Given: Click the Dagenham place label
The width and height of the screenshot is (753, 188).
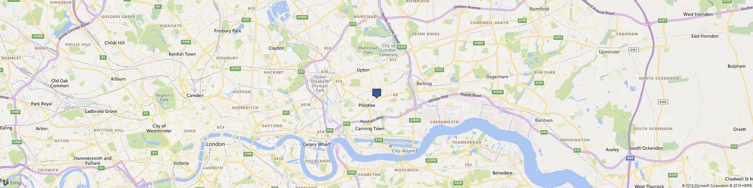Looking at the screenshot, I should (x=497, y=76).
